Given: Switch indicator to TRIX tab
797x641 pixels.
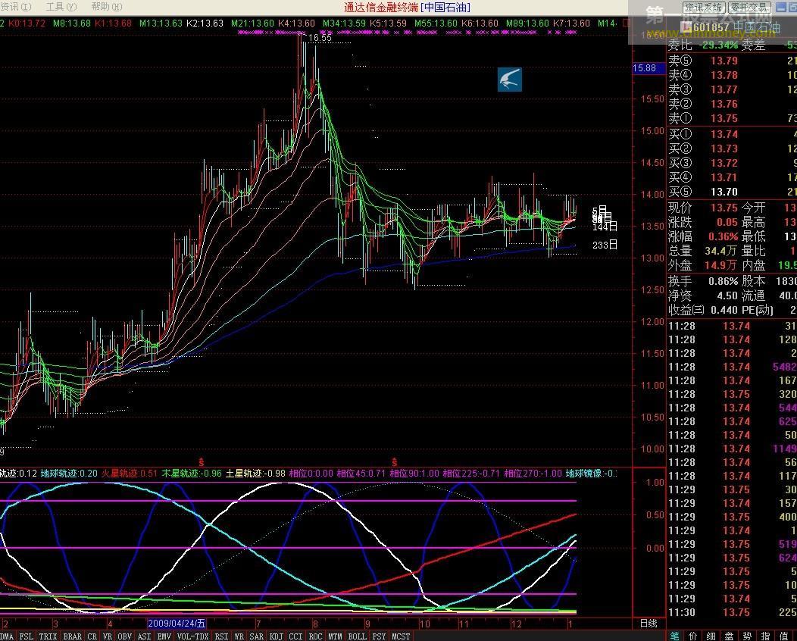Looking at the screenshot, I should [x=48, y=636].
